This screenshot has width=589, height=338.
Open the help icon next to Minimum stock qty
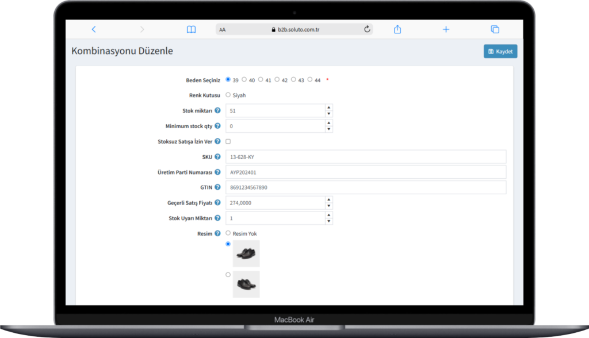(x=217, y=126)
